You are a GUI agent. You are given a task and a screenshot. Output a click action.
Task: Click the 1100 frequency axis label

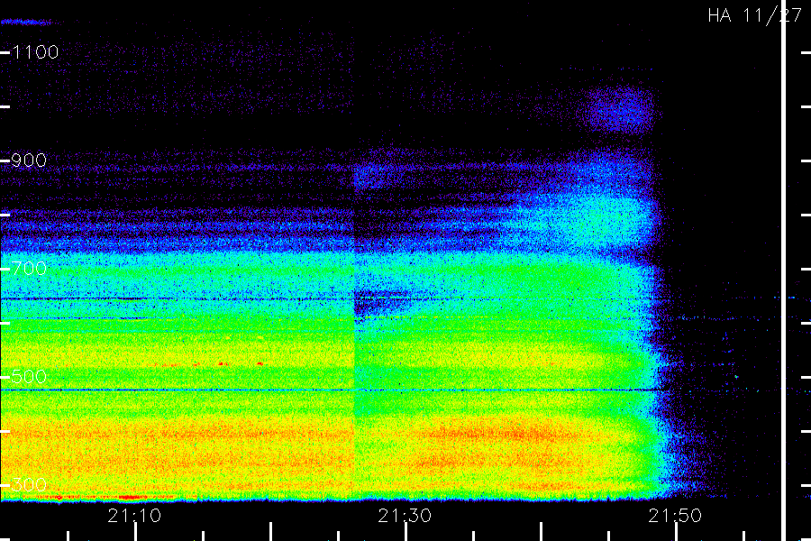[x=35, y=52]
